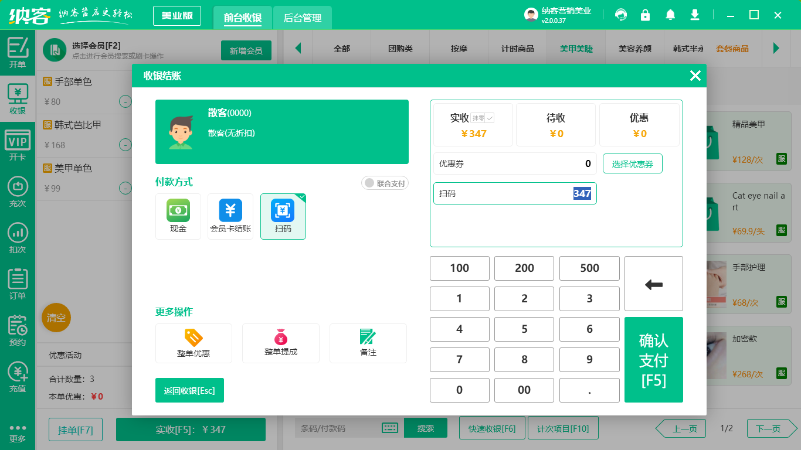Choose 会员卡结账 as the payment method

pos(230,216)
